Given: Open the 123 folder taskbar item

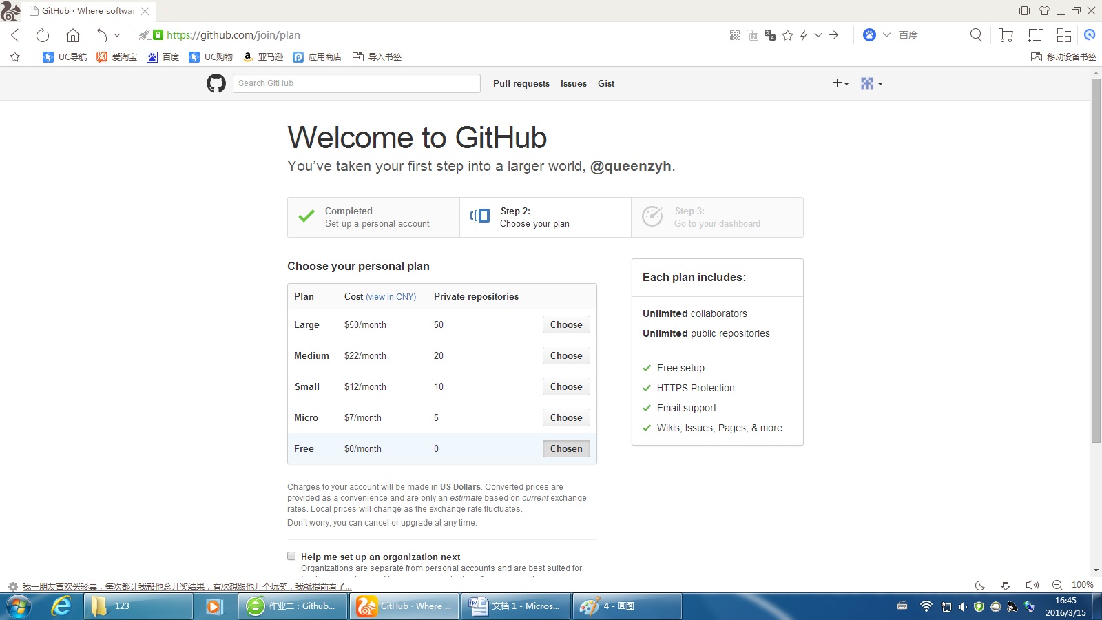Looking at the screenshot, I should [138, 606].
